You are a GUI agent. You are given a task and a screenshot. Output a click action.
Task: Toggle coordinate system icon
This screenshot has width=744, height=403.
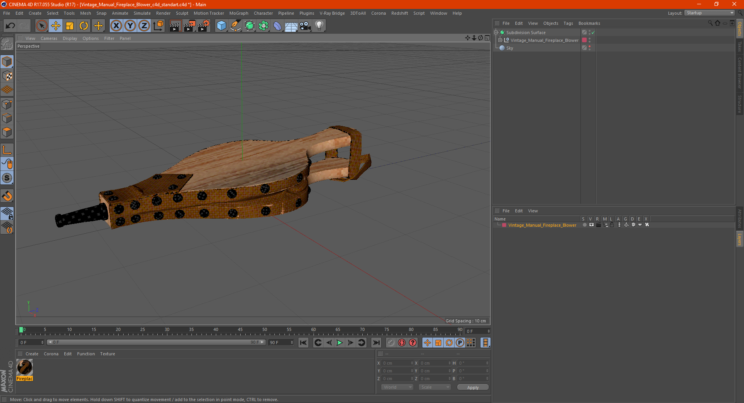click(158, 26)
